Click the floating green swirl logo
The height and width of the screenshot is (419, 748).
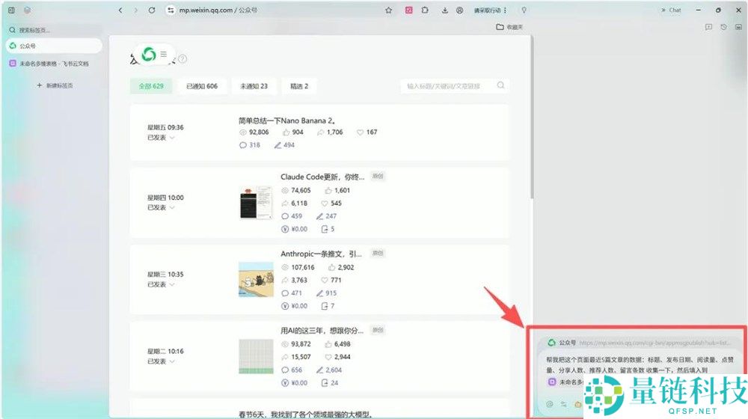click(149, 54)
